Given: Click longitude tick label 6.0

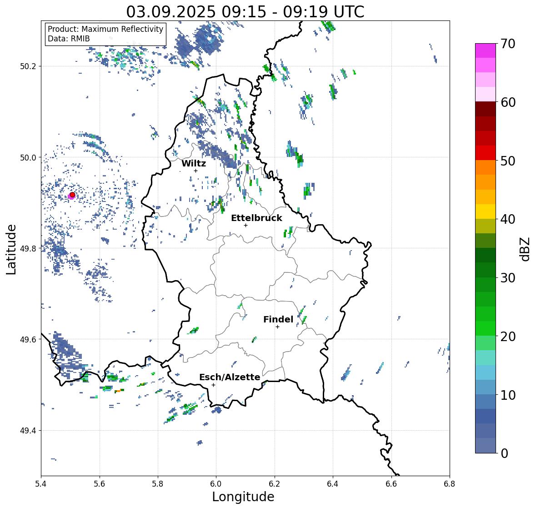Looking at the screenshot, I should point(216,483).
